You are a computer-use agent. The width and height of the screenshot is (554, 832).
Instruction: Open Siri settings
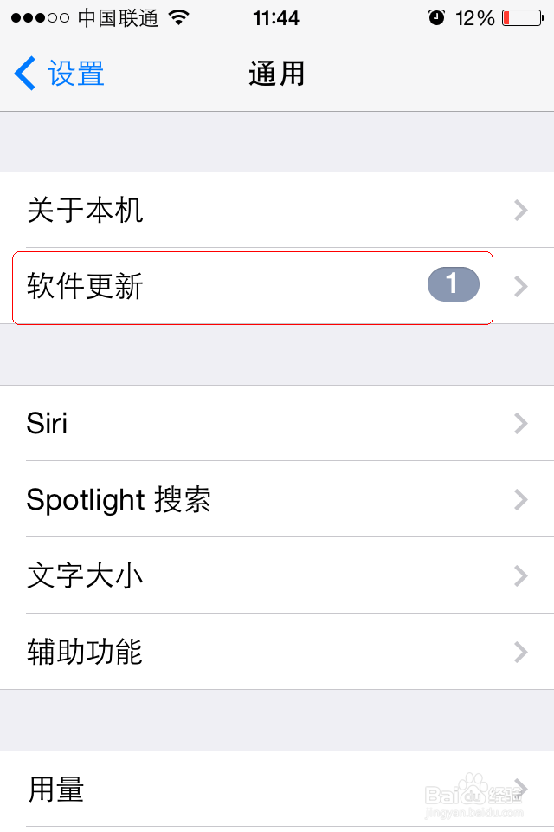(48, 423)
